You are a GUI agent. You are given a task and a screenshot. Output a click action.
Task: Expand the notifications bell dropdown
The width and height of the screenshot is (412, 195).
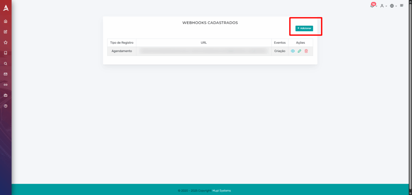373,5
